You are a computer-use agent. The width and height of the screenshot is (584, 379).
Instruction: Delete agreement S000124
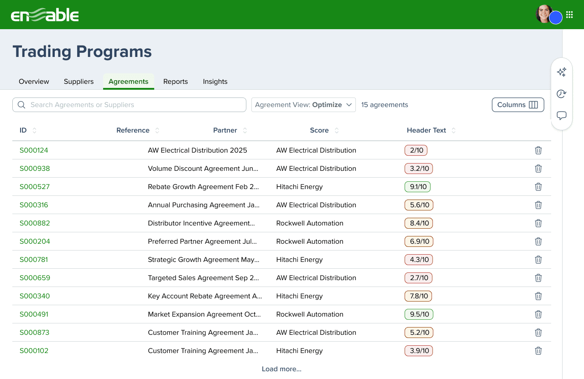(x=538, y=150)
